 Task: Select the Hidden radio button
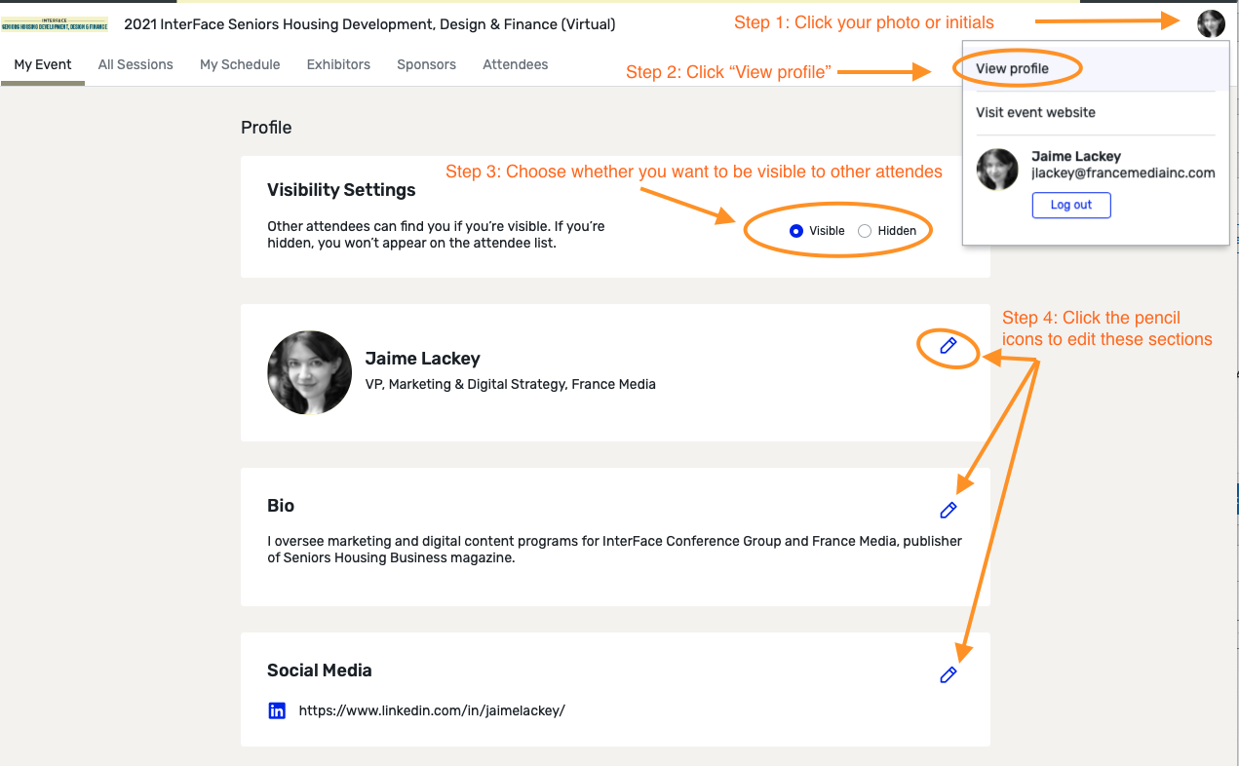(865, 231)
